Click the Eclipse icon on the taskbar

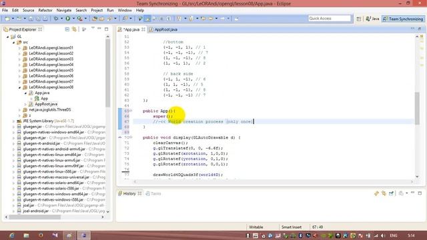click(84, 235)
